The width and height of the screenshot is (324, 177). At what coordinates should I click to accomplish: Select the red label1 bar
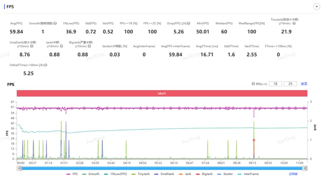click(162, 93)
